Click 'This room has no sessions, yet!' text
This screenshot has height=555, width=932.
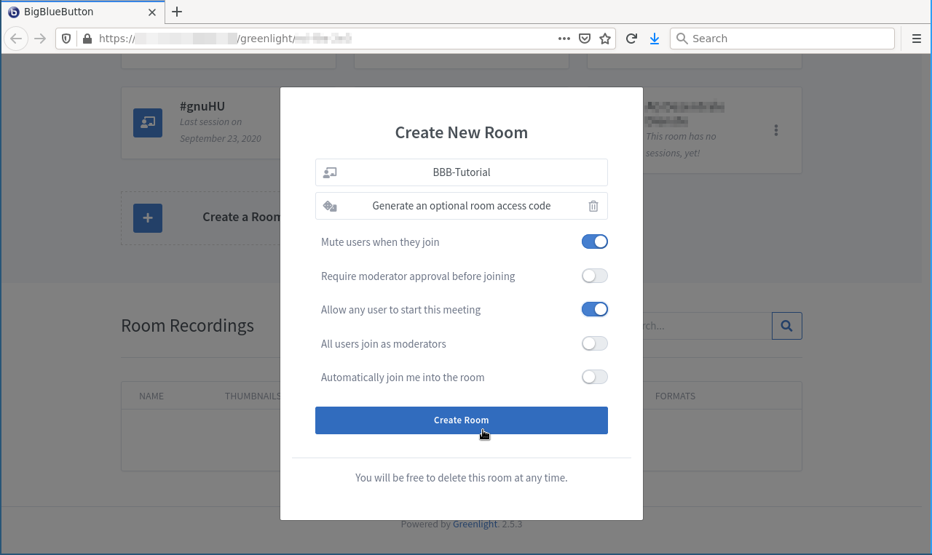682,145
